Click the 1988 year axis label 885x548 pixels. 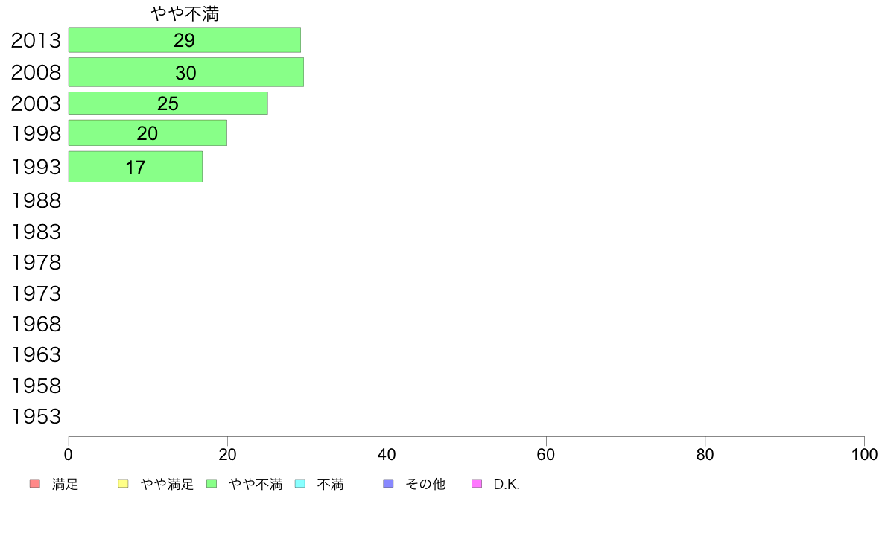[x=36, y=201]
